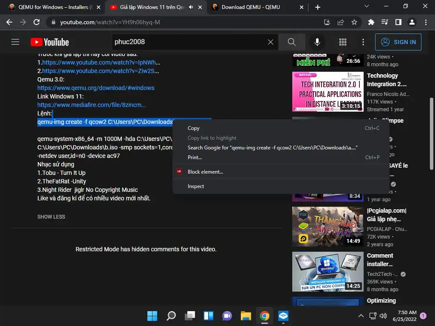Screen dimensions: 435x326
Task: Open YouTube apps grid icon
Action: pyautogui.click(x=343, y=42)
